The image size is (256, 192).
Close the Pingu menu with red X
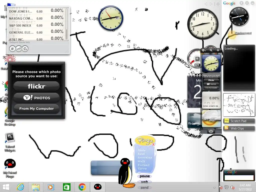[153, 144]
